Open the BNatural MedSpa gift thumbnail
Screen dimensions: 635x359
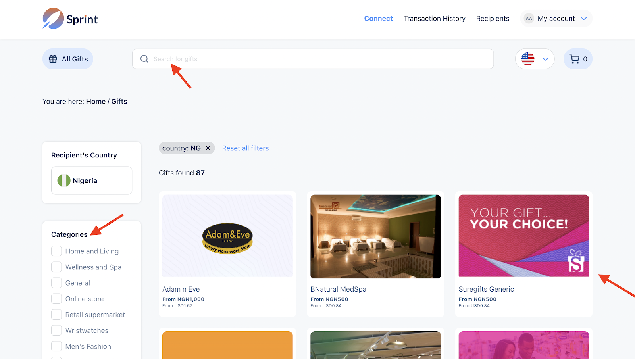point(375,236)
